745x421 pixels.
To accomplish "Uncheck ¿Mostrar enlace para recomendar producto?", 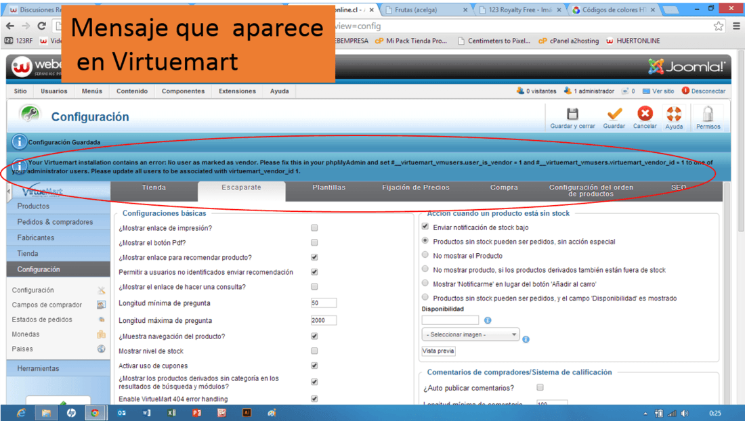I will pyautogui.click(x=314, y=257).
